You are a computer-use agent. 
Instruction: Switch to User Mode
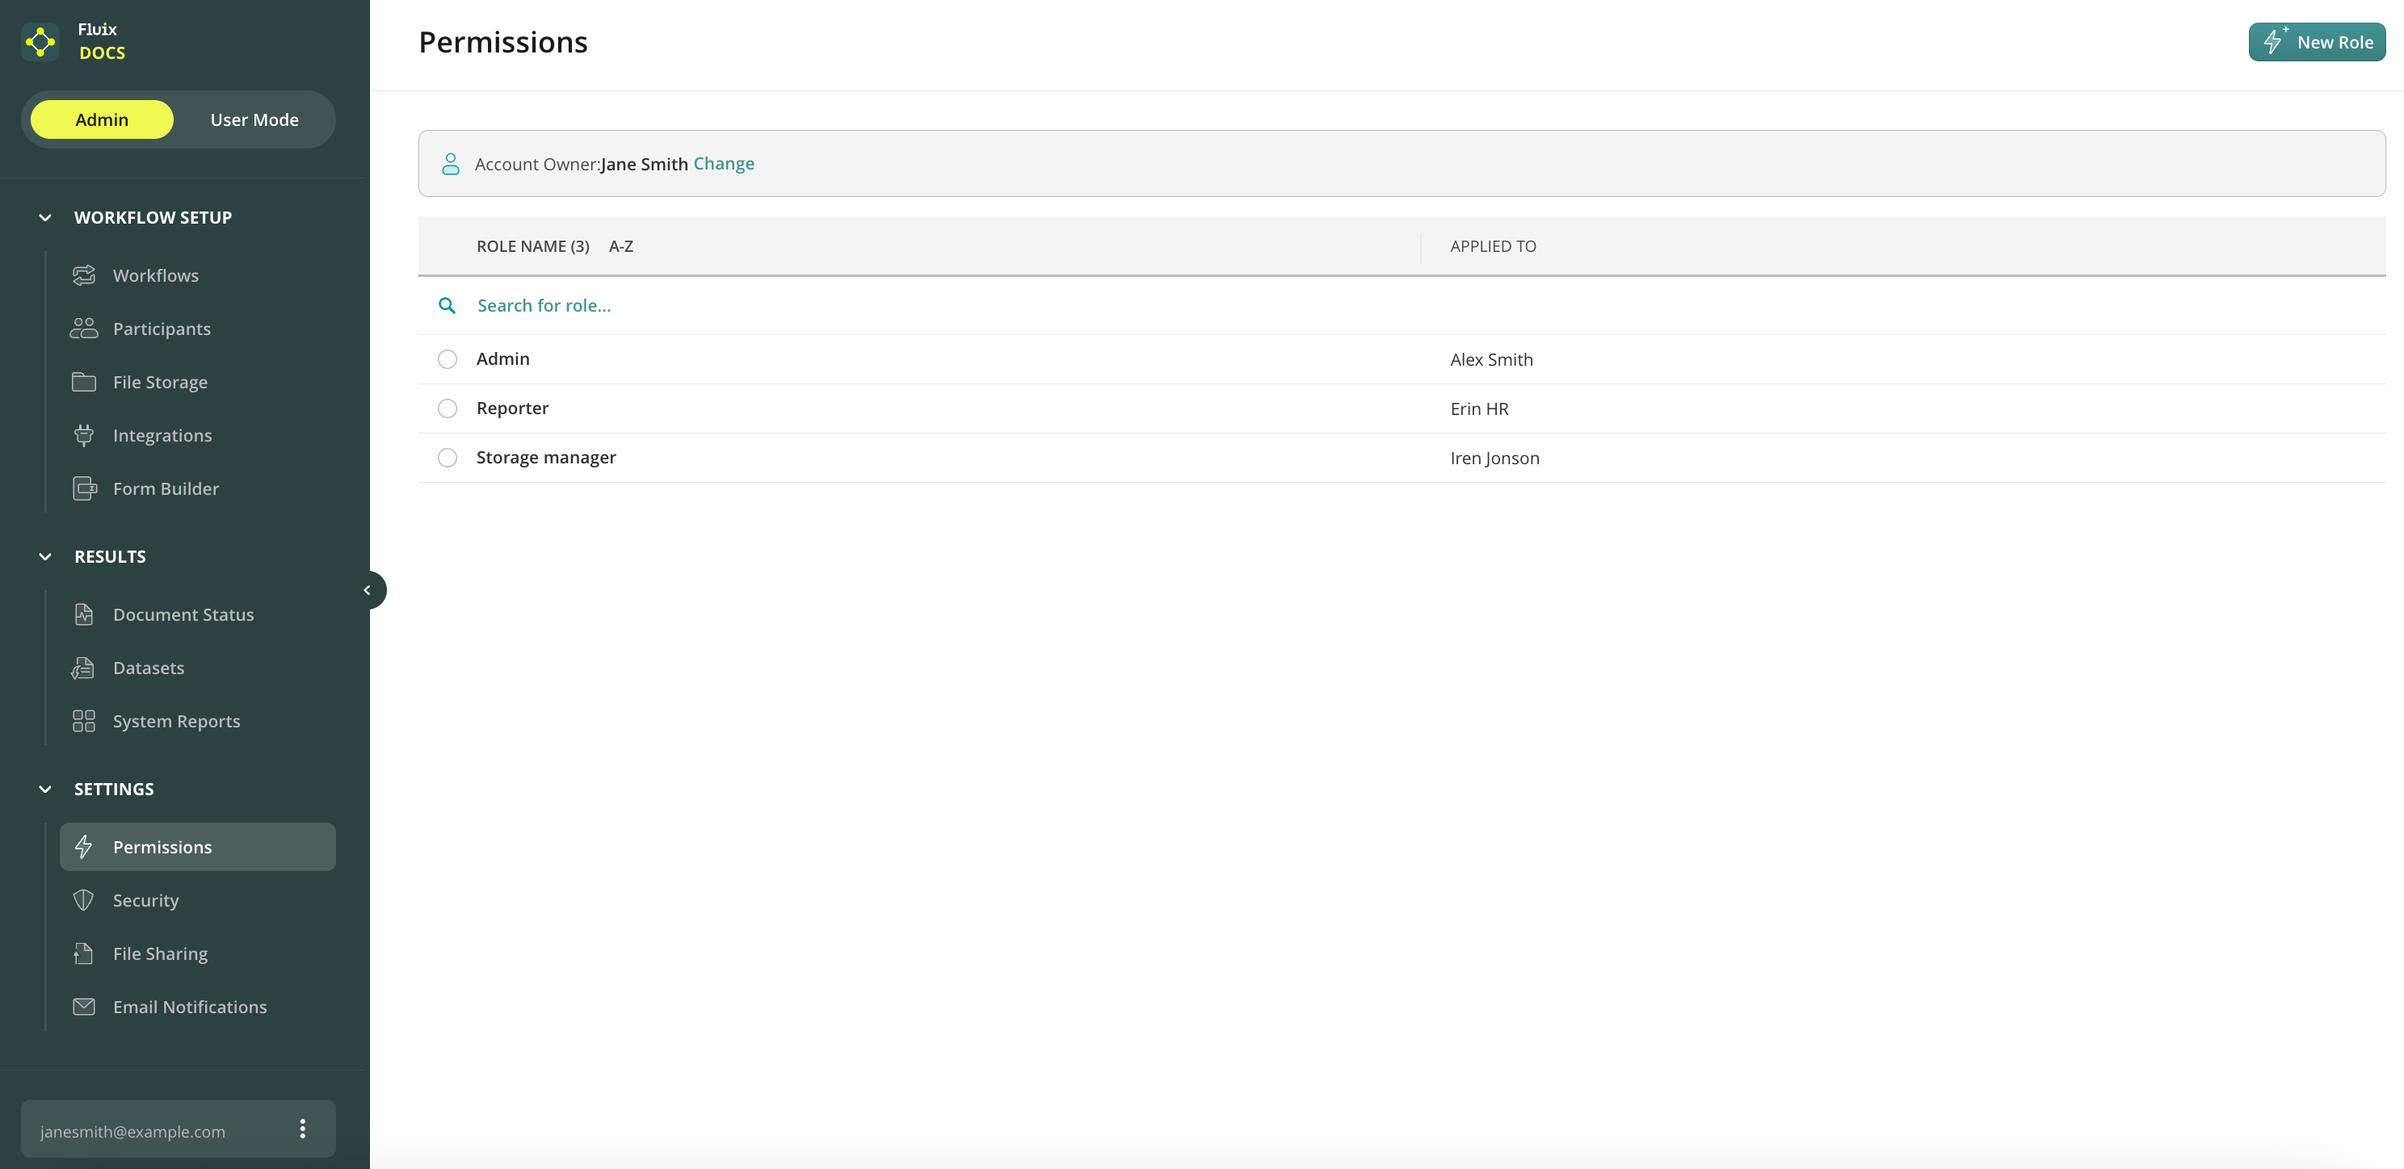click(x=254, y=119)
